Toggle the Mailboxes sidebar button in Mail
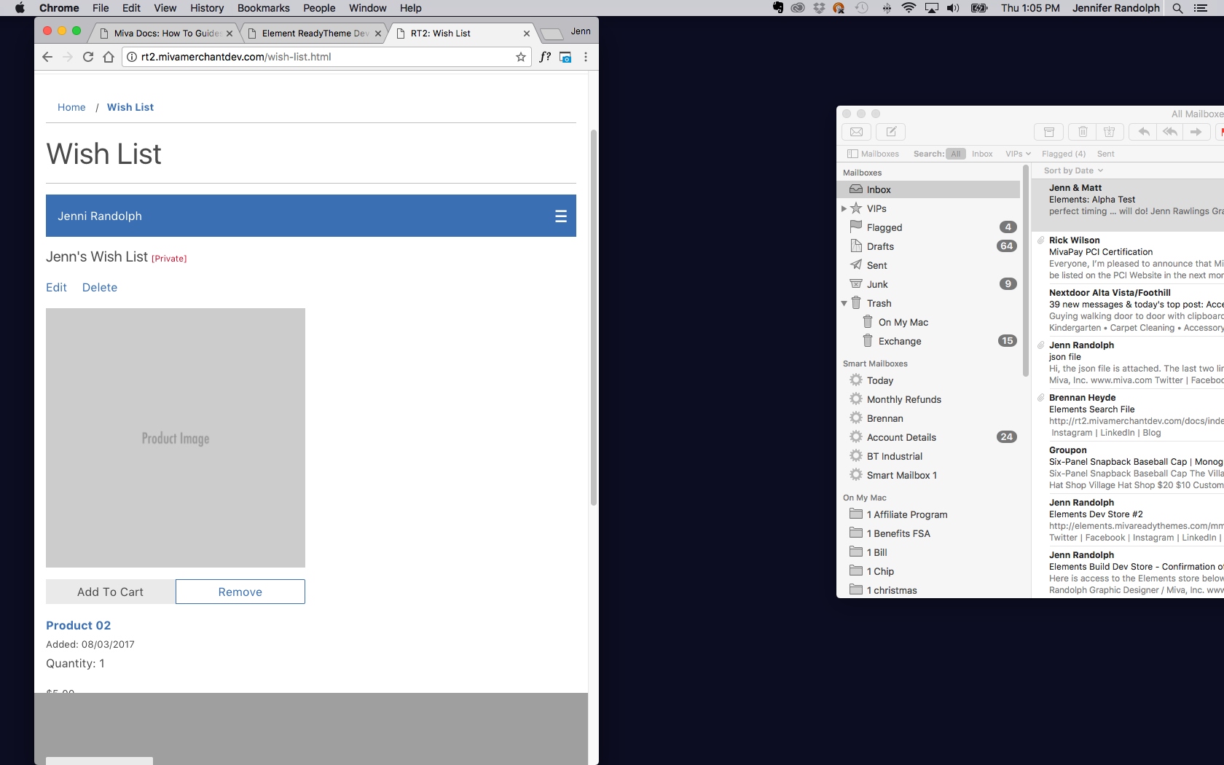This screenshot has width=1224, height=765. 873,154
